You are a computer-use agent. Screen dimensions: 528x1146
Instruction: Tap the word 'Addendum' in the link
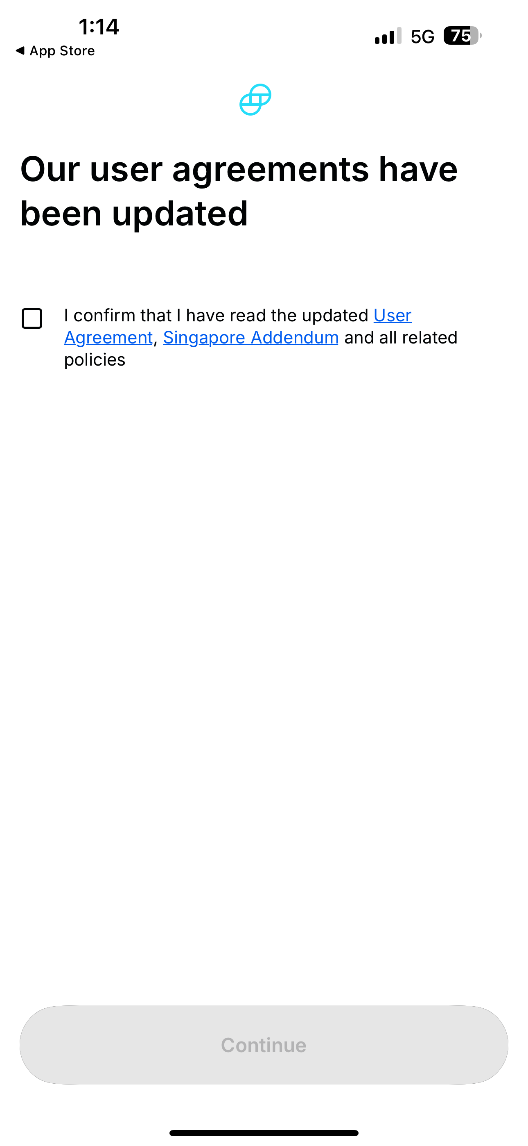[x=295, y=338]
